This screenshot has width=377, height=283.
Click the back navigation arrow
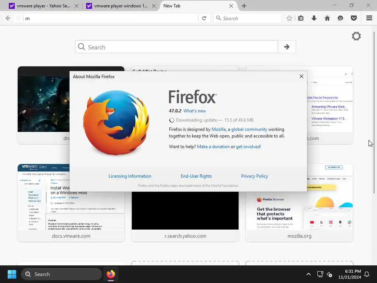click(x=8, y=18)
